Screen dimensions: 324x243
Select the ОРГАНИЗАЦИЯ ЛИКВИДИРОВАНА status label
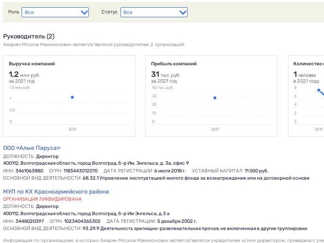(x=42, y=199)
